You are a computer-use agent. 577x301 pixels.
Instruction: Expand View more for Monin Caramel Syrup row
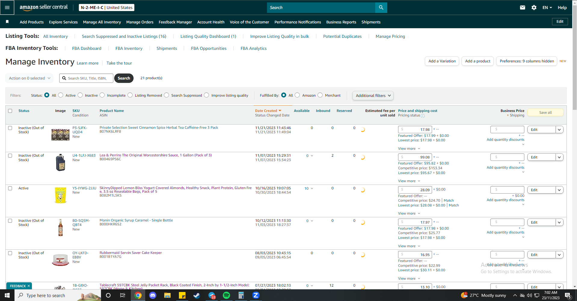click(x=409, y=246)
